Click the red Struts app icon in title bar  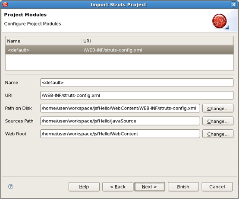coord(5,4)
